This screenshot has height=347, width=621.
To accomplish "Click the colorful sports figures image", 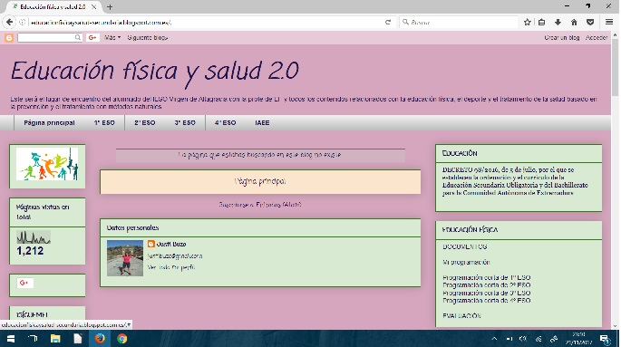I will [47, 164].
